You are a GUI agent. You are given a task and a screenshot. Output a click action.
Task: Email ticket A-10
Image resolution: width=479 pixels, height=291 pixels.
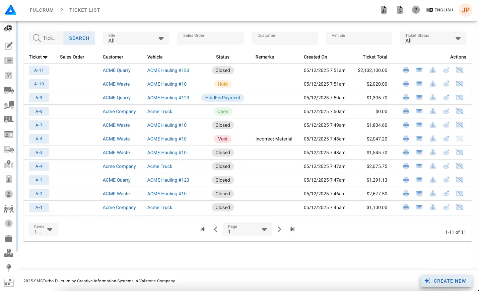click(x=419, y=84)
